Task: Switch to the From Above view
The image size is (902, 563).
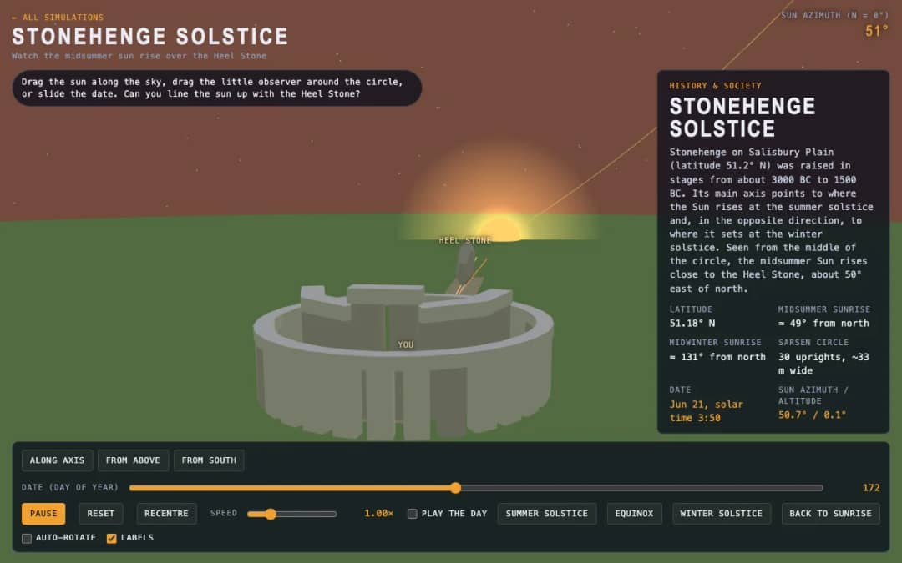Action: 133,460
